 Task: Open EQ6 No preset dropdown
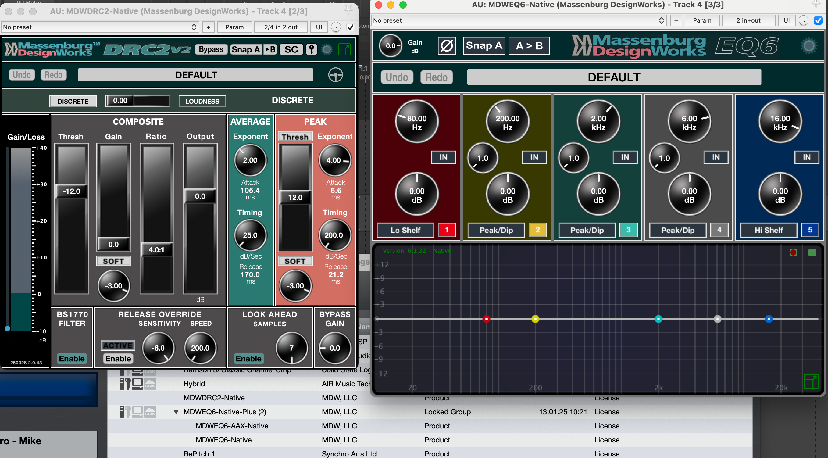519,20
